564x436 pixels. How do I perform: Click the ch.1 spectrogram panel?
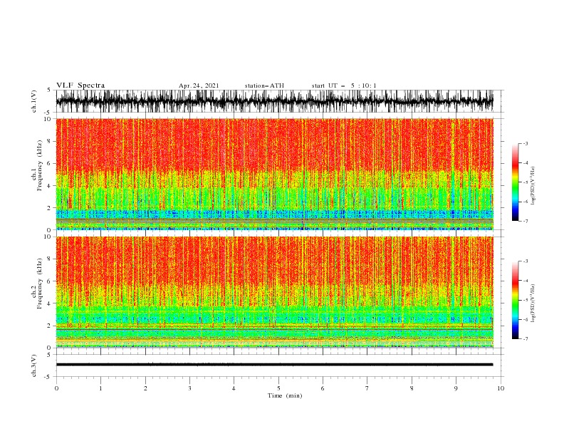[274, 174]
